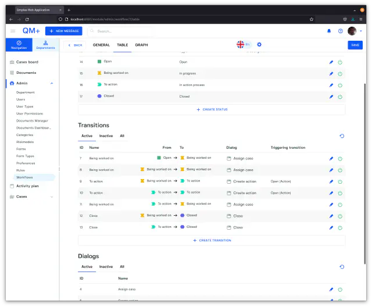Edit transition 7 Being worked on
Viewport: 372px width, 307px height.
[331, 159]
